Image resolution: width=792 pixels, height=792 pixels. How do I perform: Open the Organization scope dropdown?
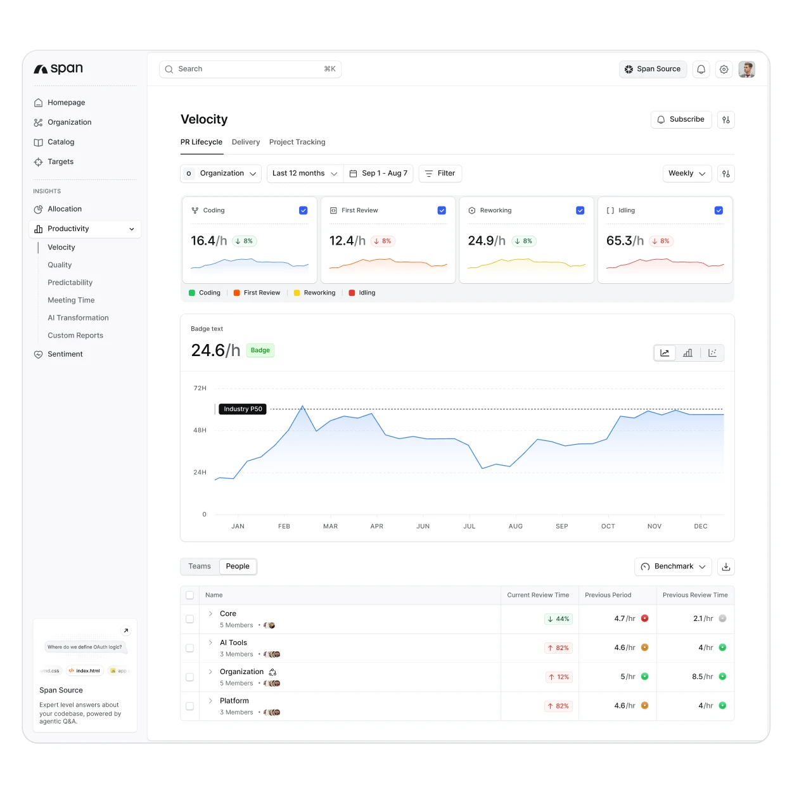(x=221, y=174)
